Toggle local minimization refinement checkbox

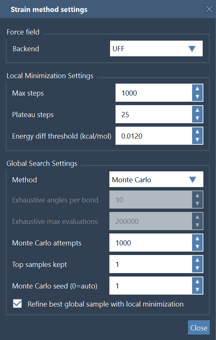click(17, 303)
